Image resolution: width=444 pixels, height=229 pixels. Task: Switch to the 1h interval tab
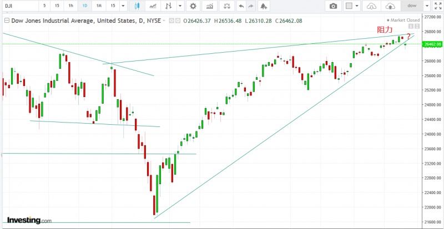70,6
